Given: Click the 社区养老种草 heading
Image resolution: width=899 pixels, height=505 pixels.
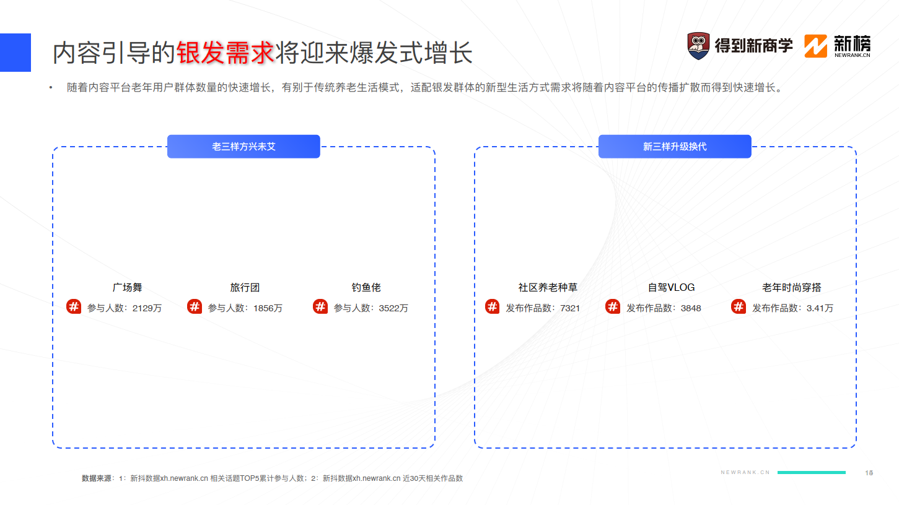Looking at the screenshot, I should coord(548,287).
